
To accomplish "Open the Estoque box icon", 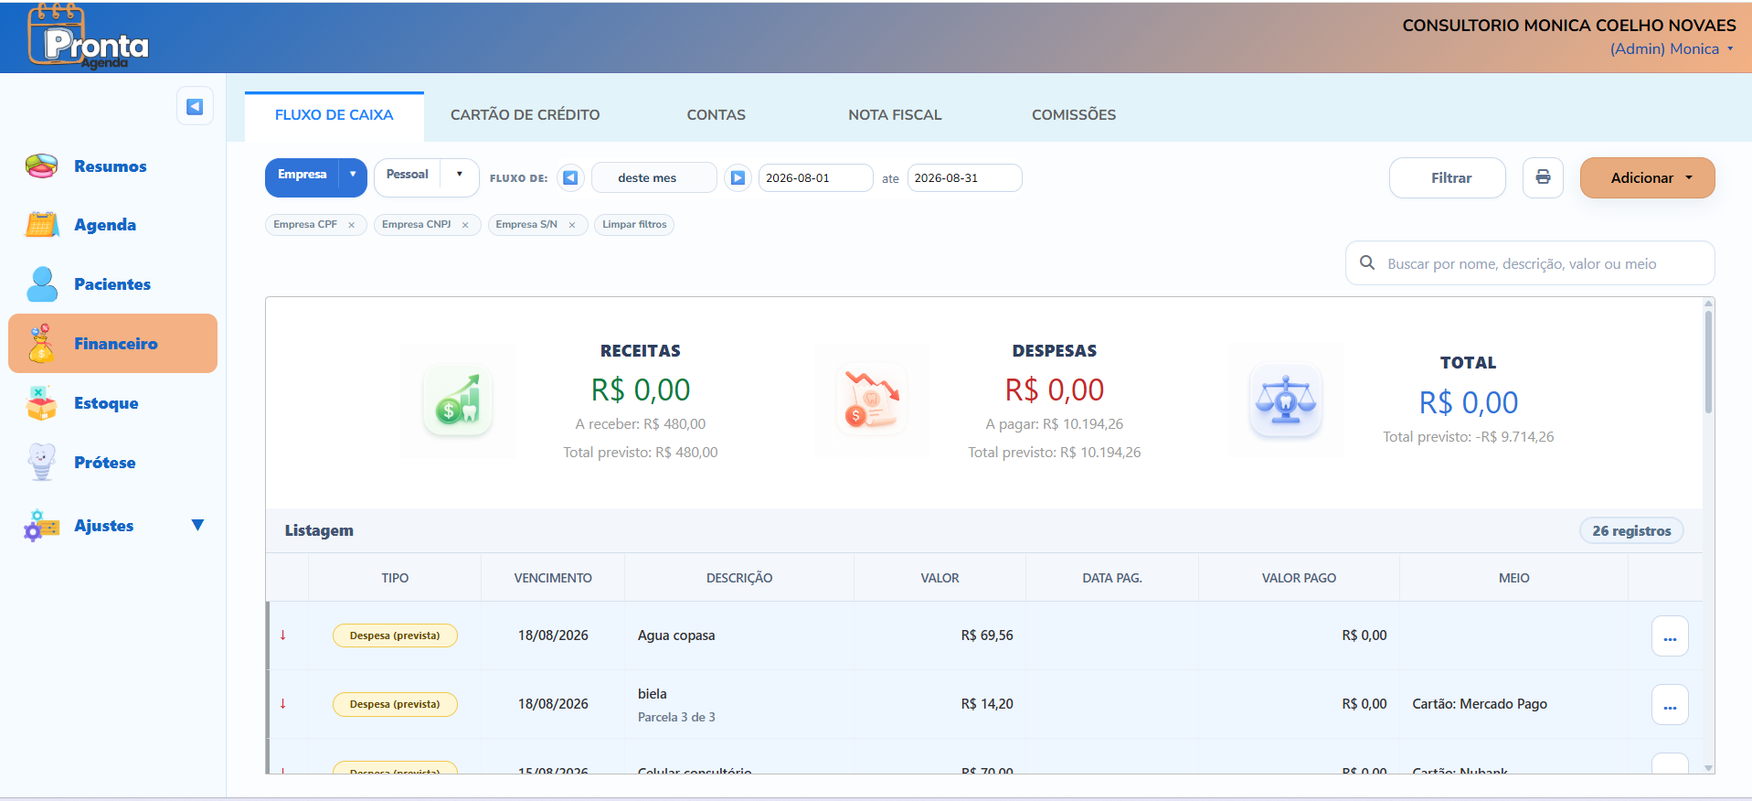I will [41, 403].
